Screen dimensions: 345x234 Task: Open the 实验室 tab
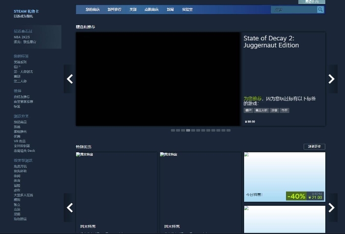tap(187, 10)
